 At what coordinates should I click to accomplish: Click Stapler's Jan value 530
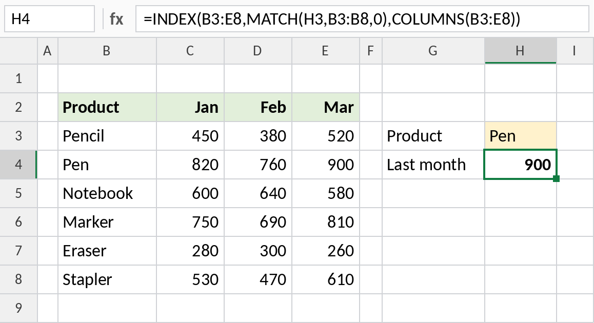[x=190, y=279]
